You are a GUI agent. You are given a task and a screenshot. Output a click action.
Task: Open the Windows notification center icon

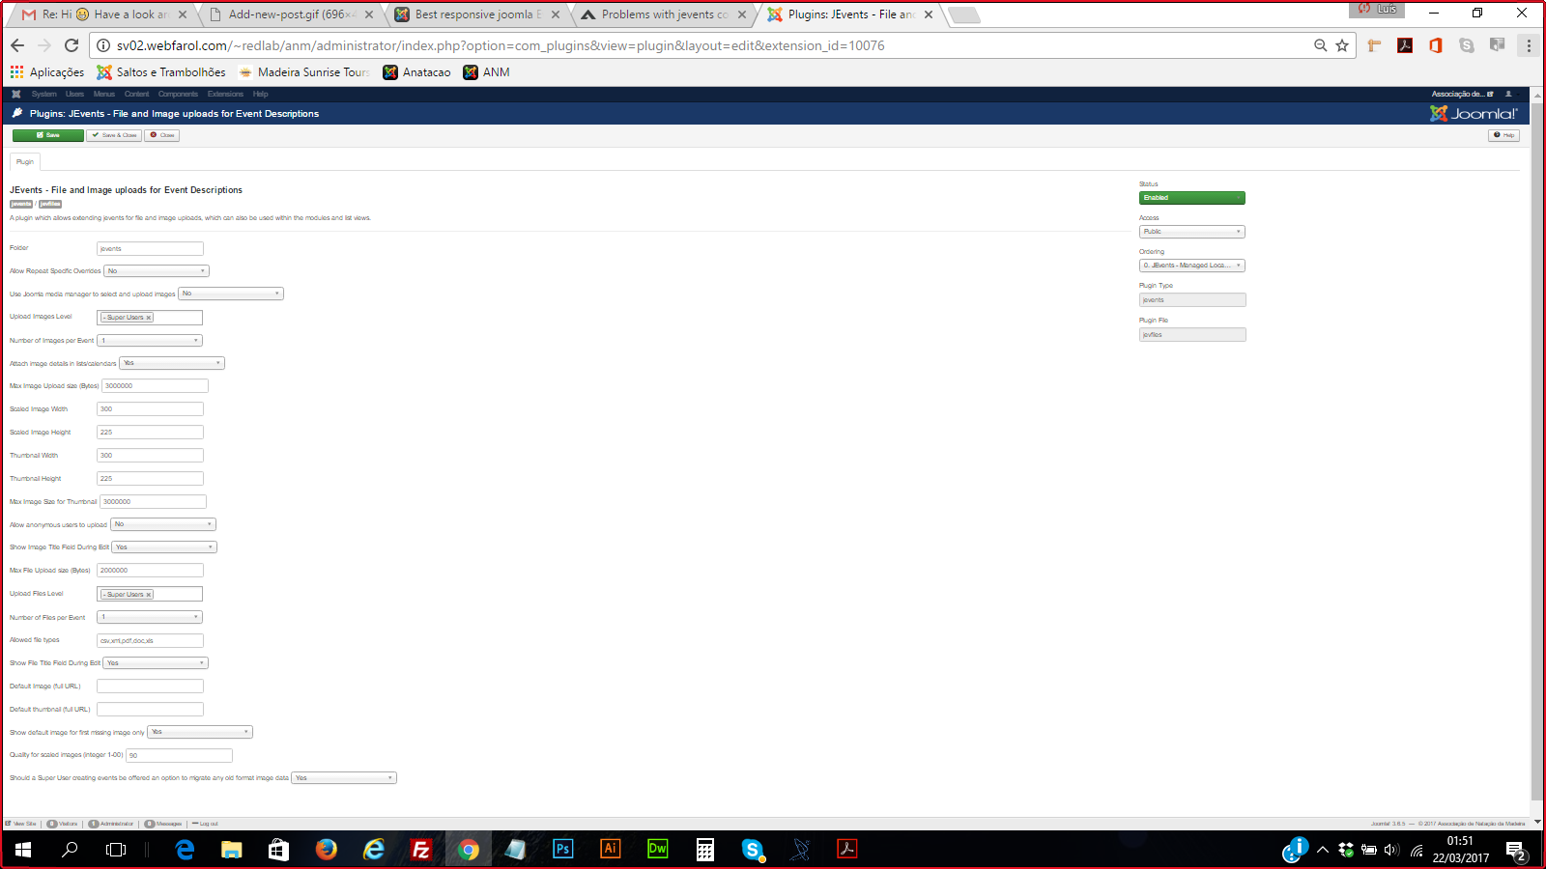(x=1516, y=851)
